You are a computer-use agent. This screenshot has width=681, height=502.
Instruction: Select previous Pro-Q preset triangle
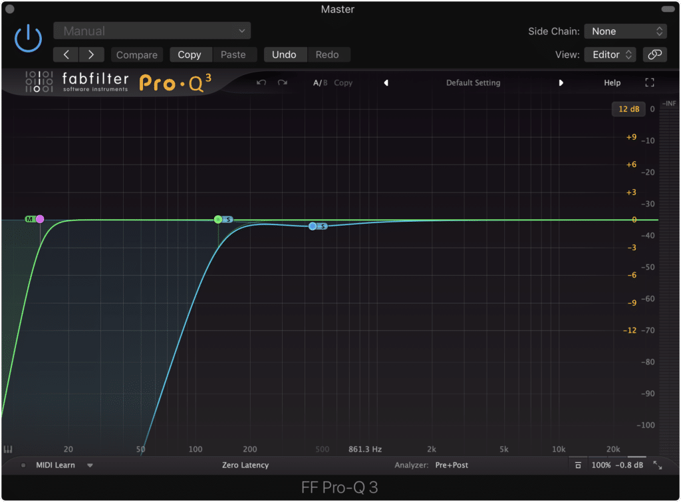[x=386, y=83]
